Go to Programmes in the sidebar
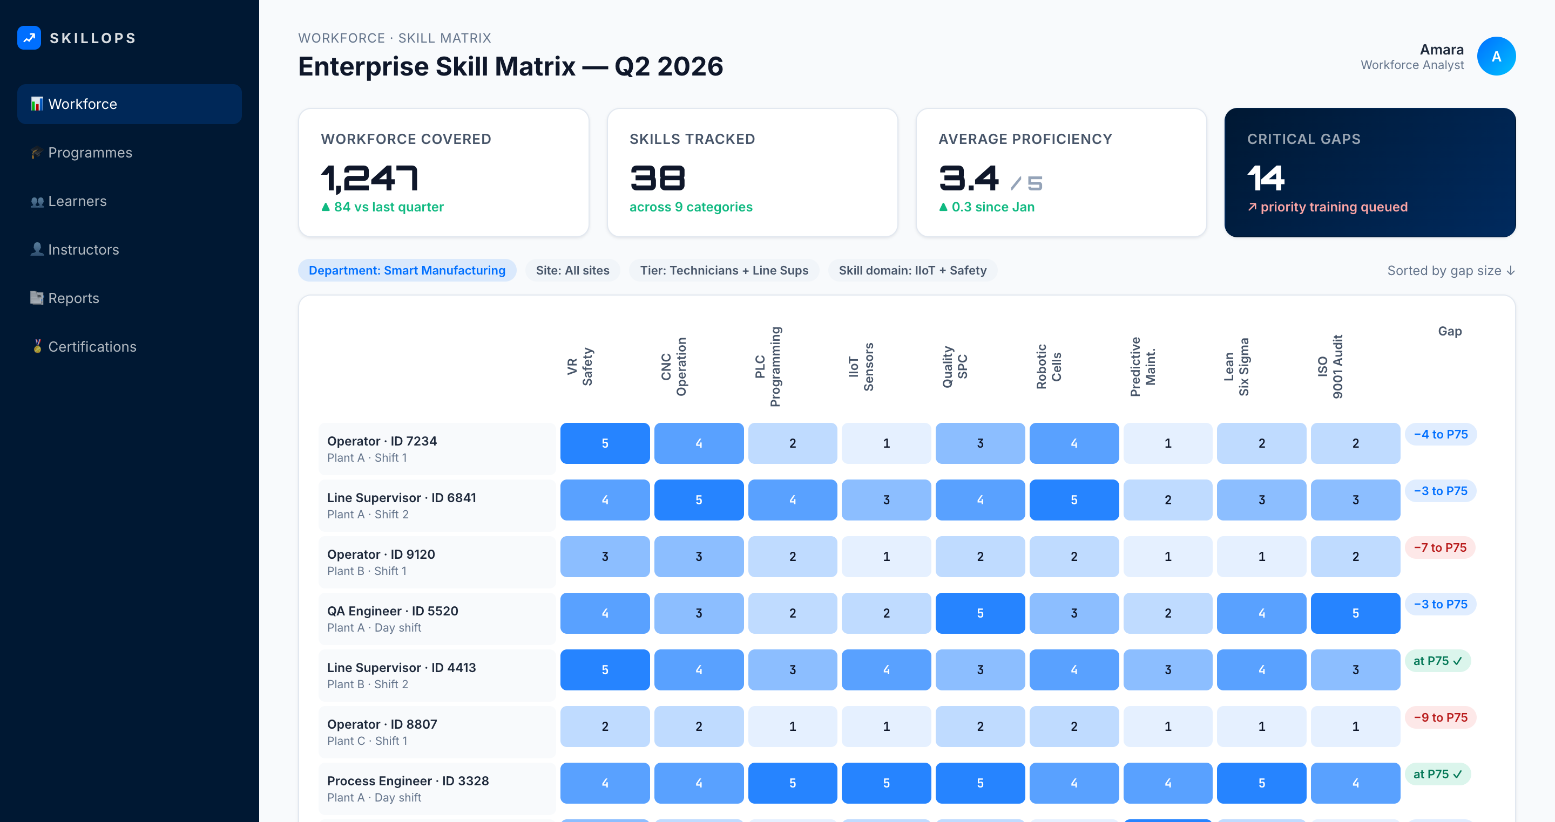The image size is (1555, 822). point(129,153)
